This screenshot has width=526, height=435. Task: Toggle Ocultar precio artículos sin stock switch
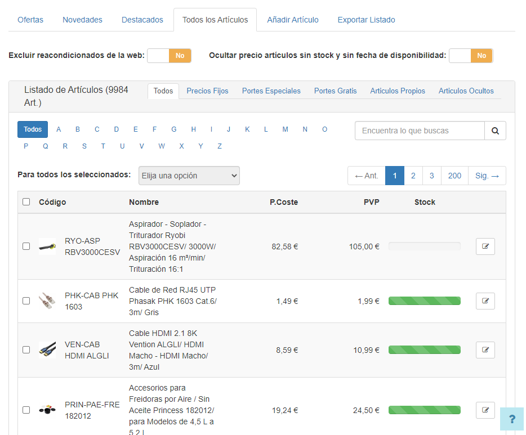(471, 56)
